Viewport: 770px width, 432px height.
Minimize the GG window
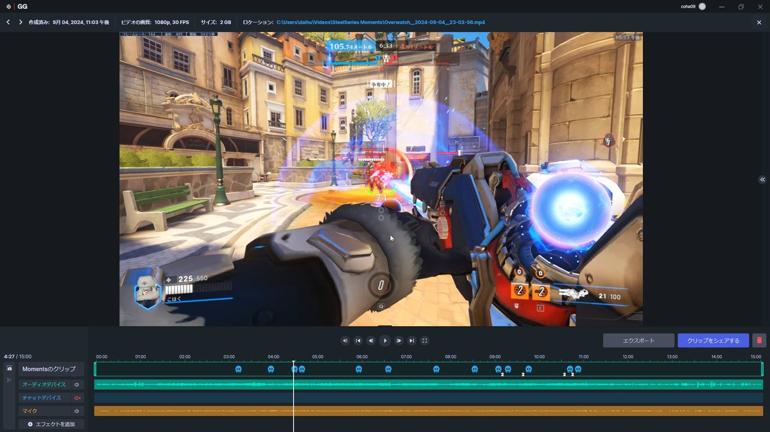pos(723,6)
